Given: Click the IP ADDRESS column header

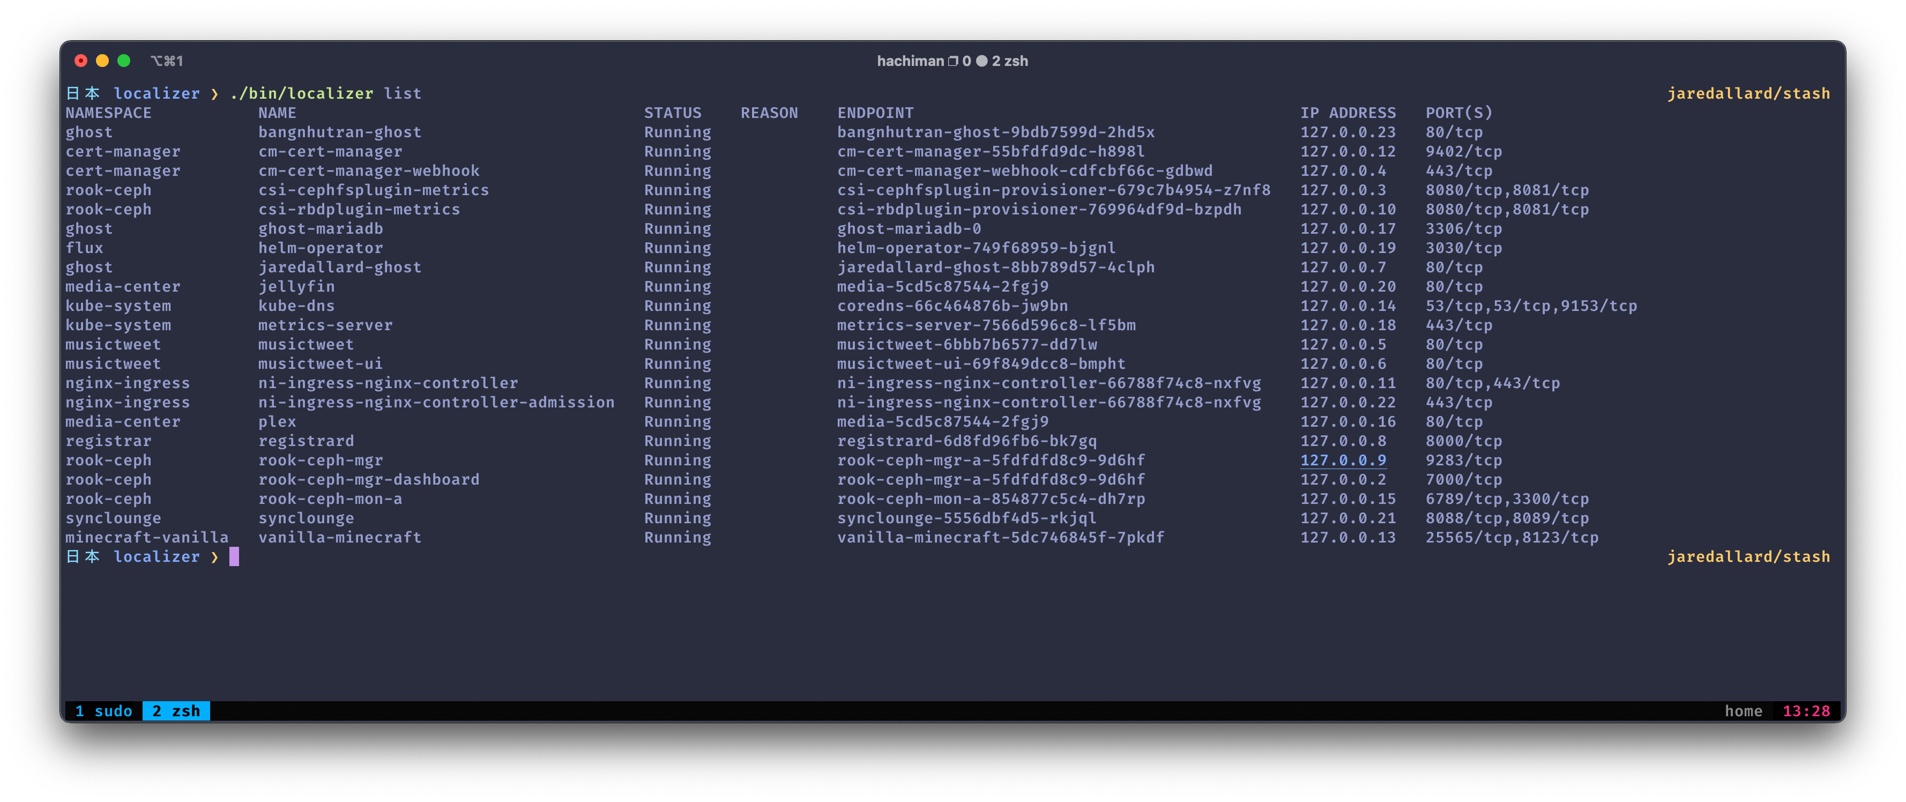Looking at the screenshot, I should 1348,113.
